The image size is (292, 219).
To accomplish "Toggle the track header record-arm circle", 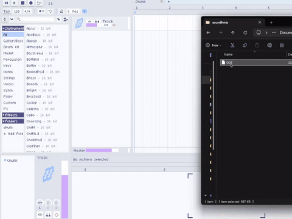I will pyautogui.click(x=114, y=25).
